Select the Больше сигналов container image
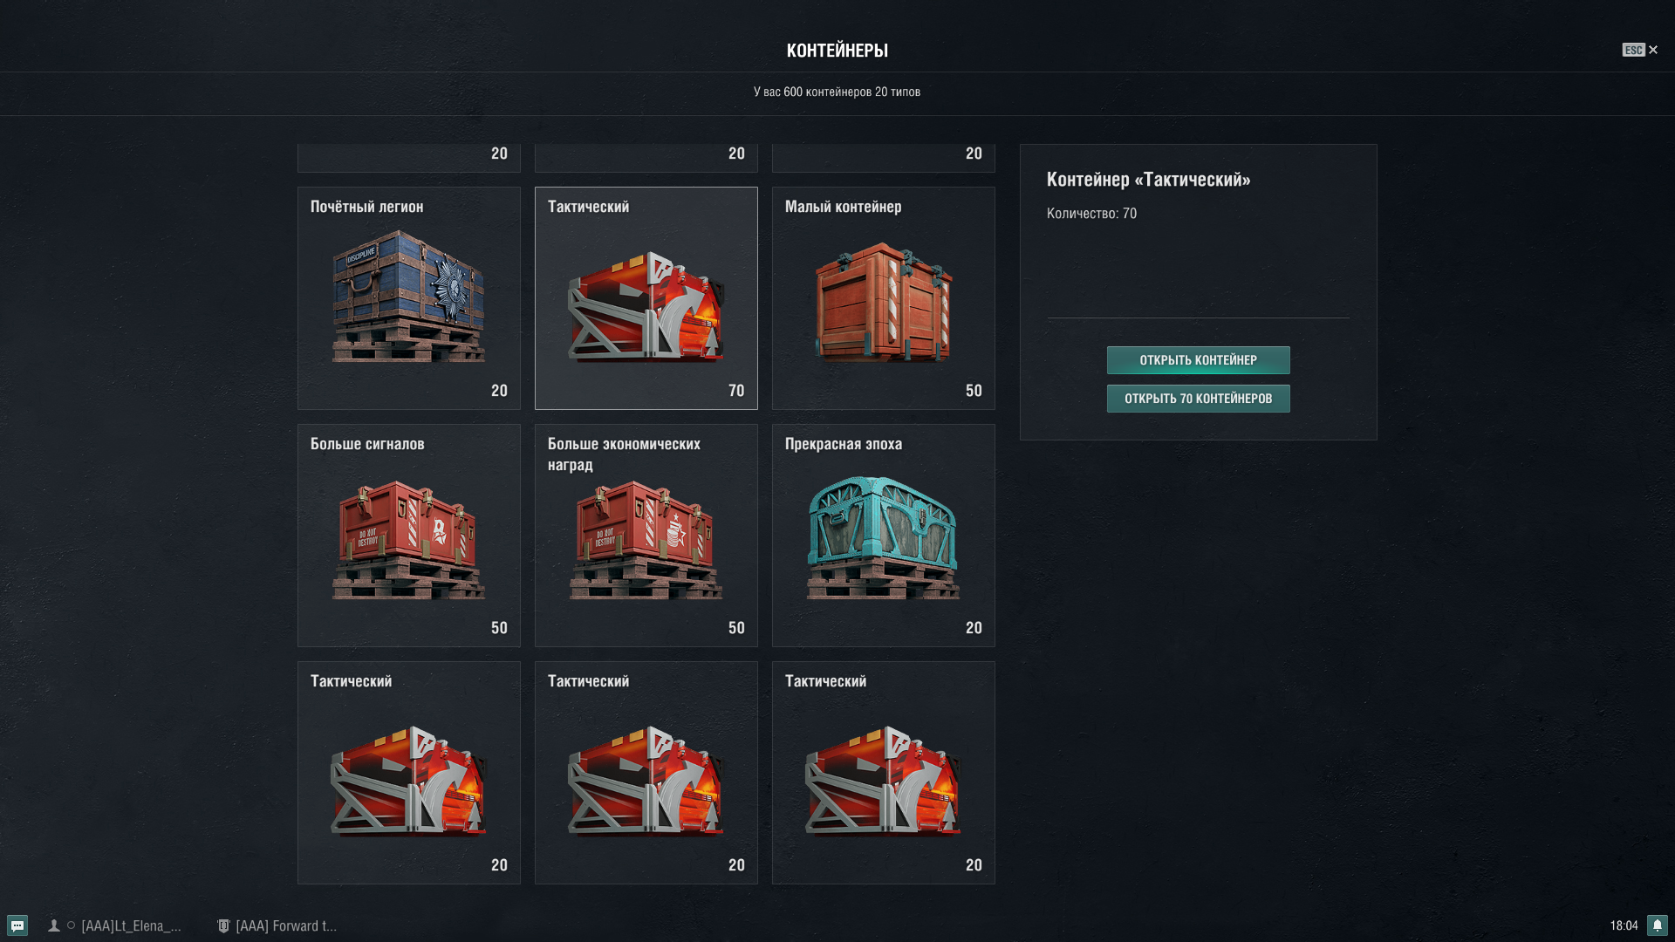The image size is (1675, 942). click(409, 538)
